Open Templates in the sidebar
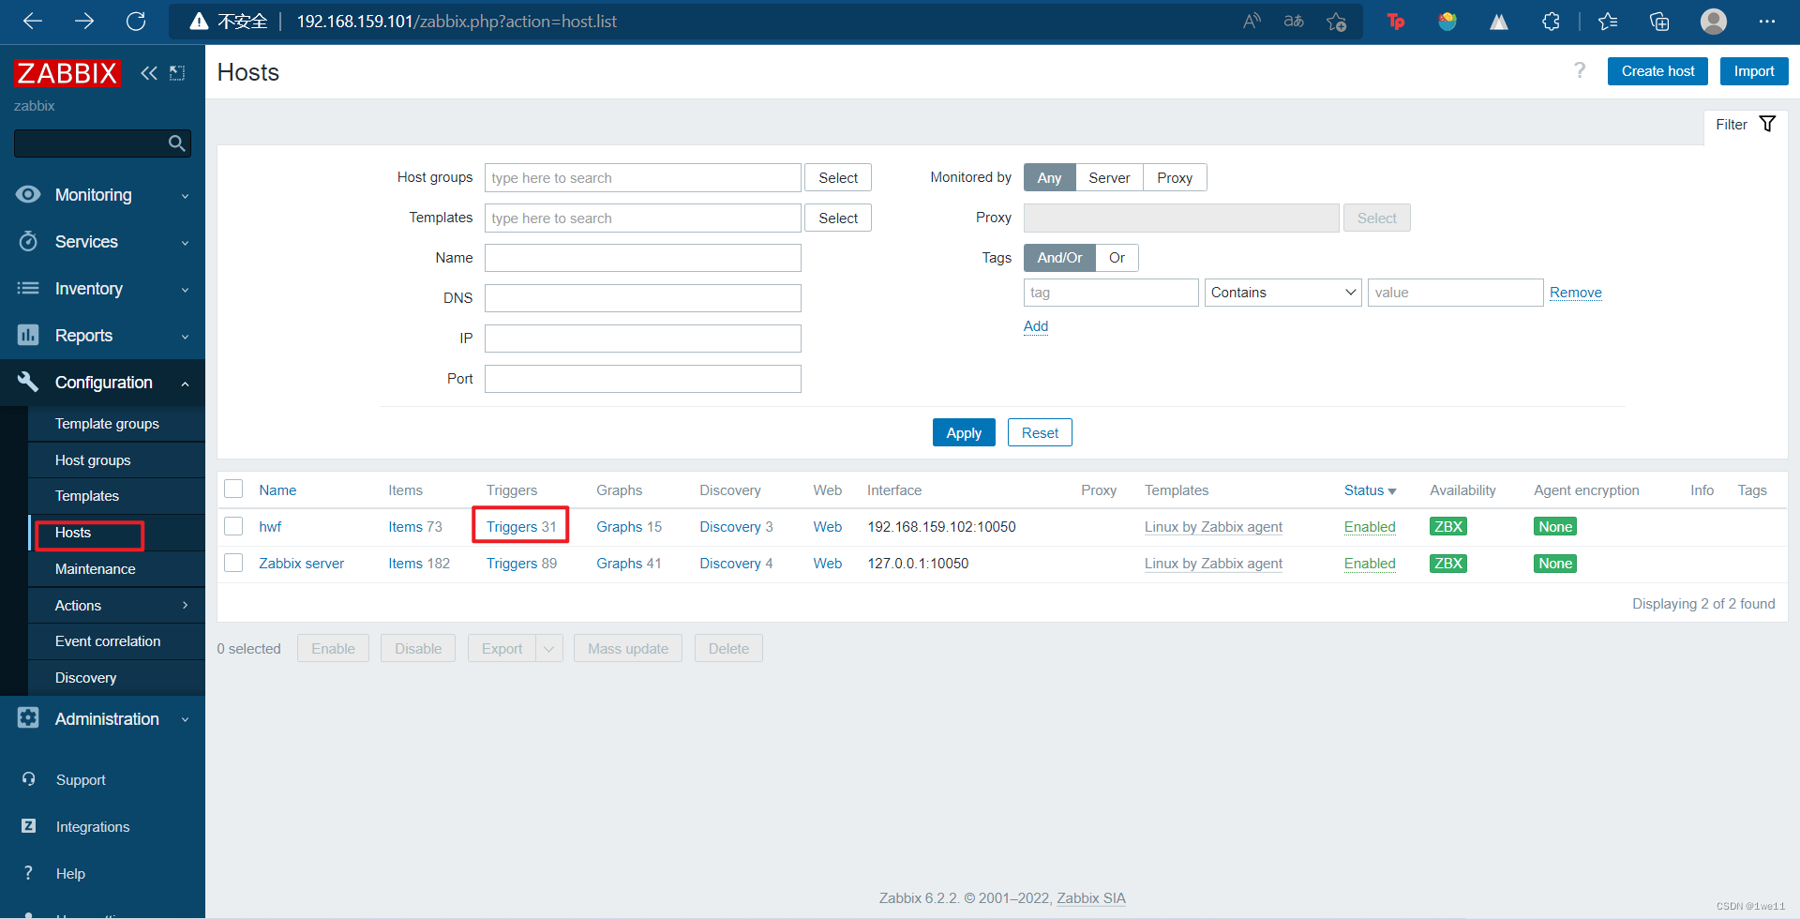The width and height of the screenshot is (1800, 919). (x=116, y=496)
